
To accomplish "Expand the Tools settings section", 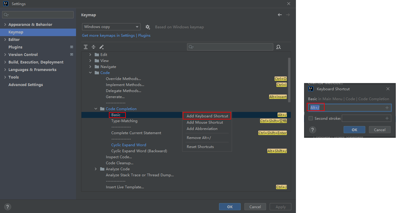I will pos(5,77).
